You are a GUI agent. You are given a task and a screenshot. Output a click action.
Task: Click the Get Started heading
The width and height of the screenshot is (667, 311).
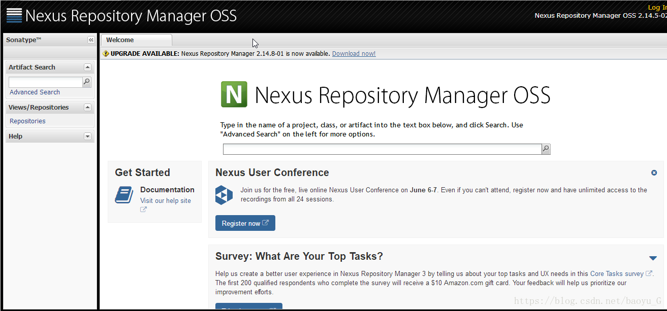pyautogui.click(x=142, y=172)
